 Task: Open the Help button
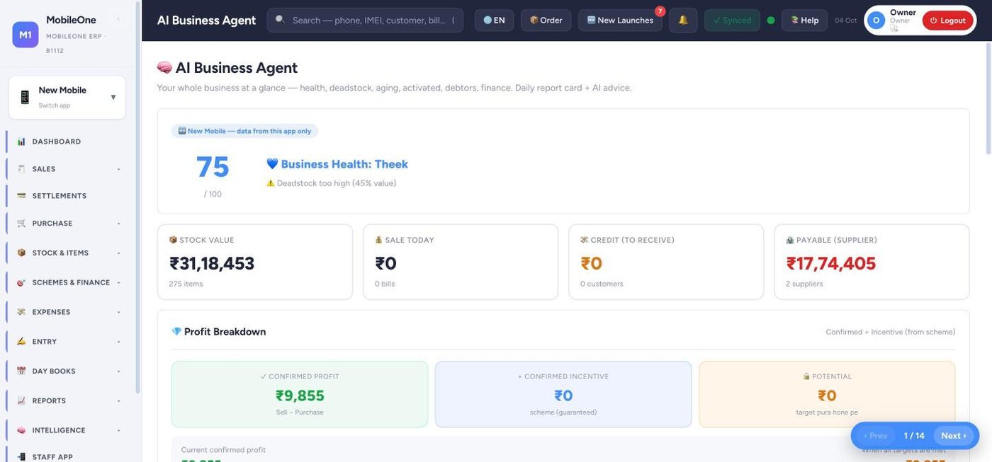click(804, 21)
